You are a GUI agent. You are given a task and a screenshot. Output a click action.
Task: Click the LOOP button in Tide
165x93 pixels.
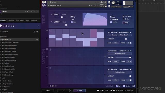[126, 23]
